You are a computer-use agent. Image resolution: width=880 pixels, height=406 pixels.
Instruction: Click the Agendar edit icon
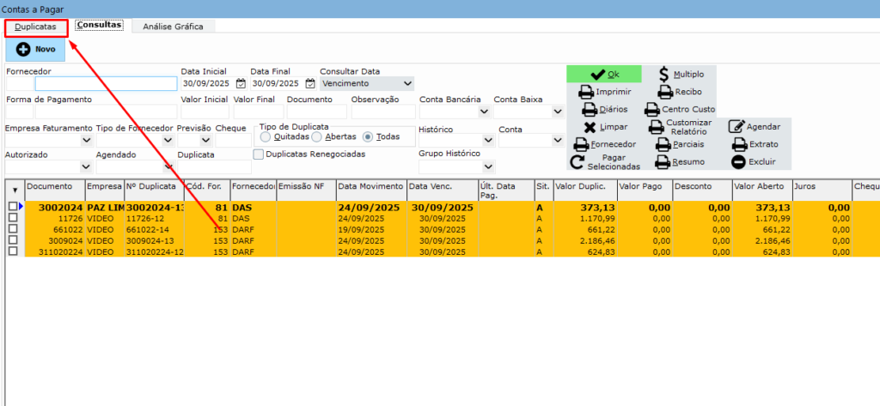[736, 127]
